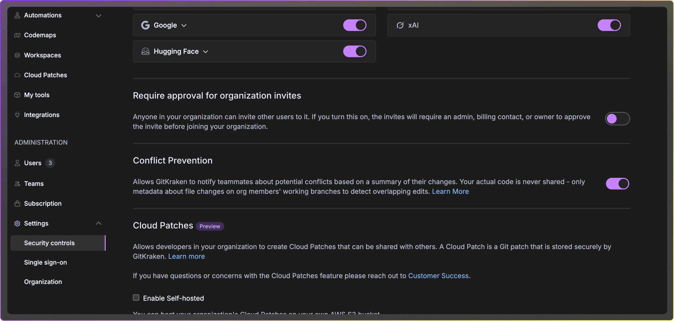Click the Users count badge
This screenshot has width=674, height=321.
pos(50,163)
